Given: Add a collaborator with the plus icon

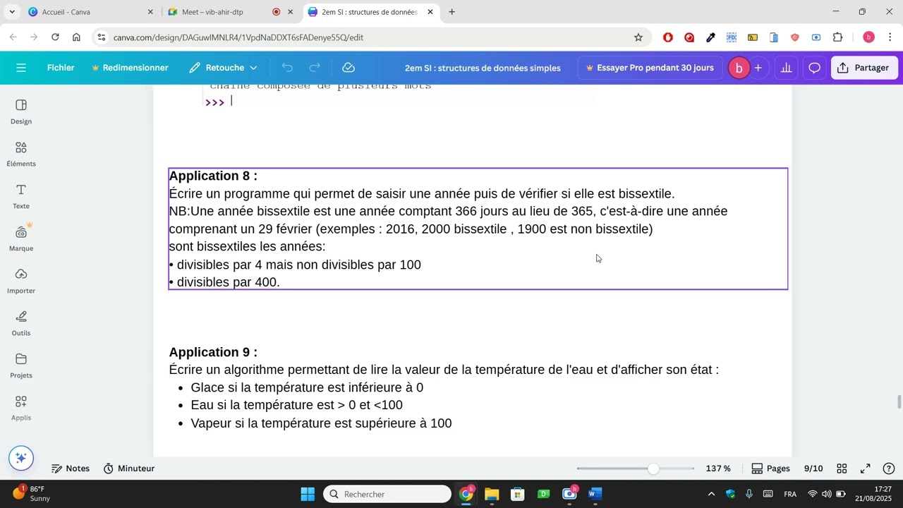Looking at the screenshot, I should (758, 68).
